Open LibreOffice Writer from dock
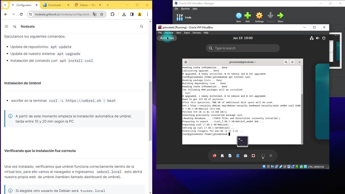The image size is (345, 194). [x=230, y=156]
